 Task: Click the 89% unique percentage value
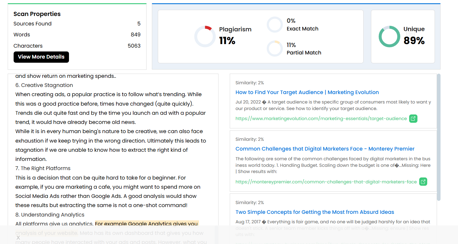point(414,41)
